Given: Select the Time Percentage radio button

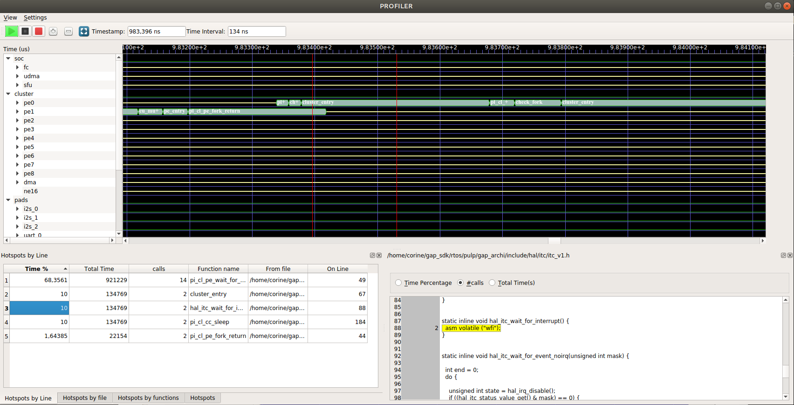Looking at the screenshot, I should click(x=398, y=283).
